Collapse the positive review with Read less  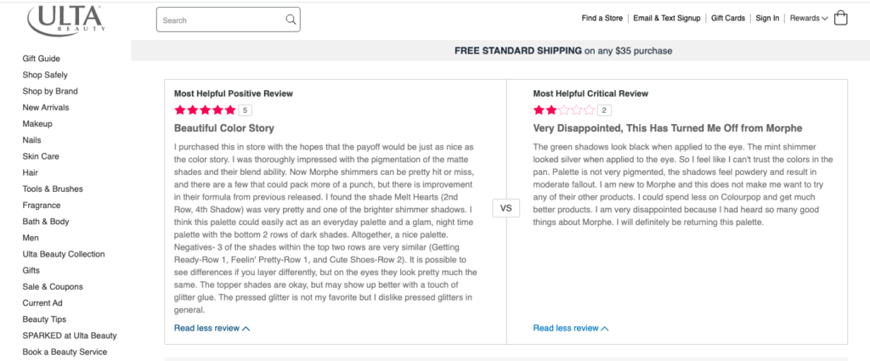pyautogui.click(x=212, y=328)
